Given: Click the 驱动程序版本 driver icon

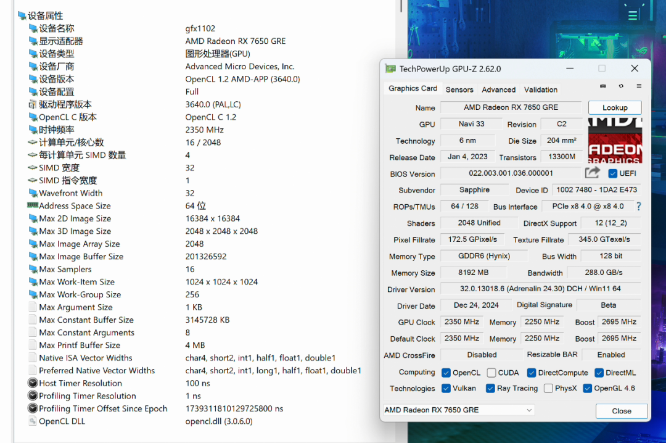Looking at the screenshot, I should tap(33, 105).
